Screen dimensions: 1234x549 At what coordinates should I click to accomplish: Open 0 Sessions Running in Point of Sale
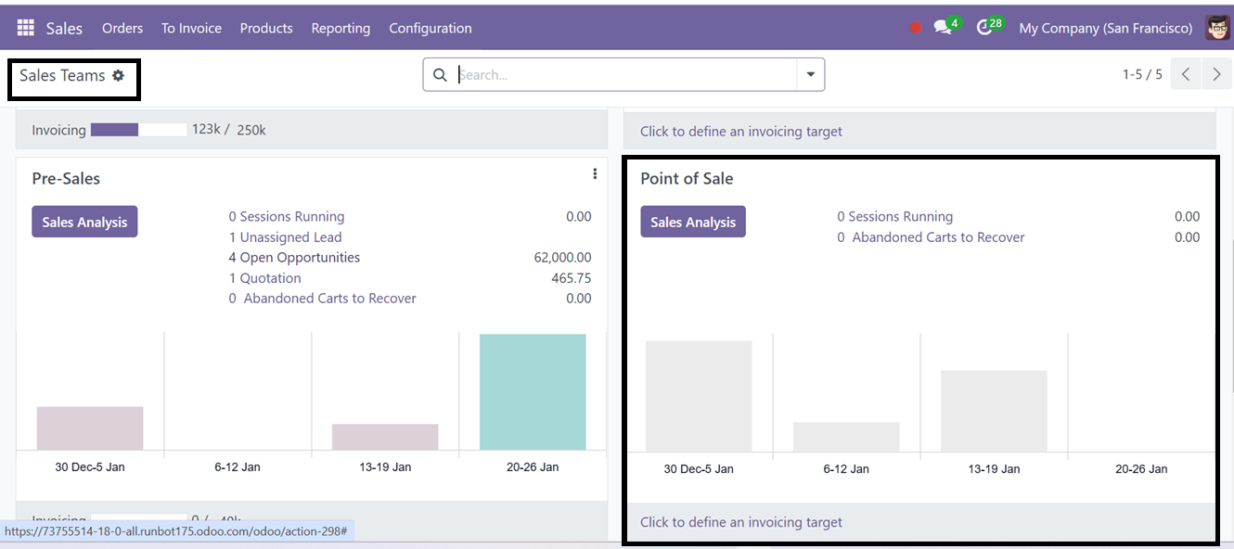[894, 216]
